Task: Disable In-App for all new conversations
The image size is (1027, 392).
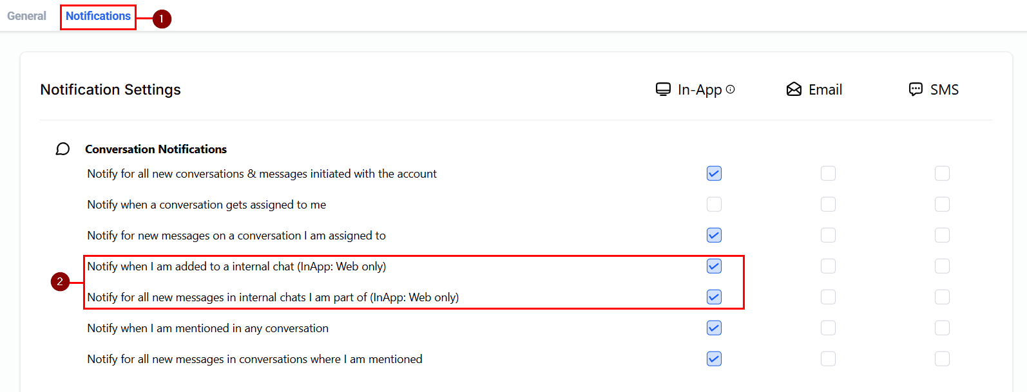Action: 714,174
